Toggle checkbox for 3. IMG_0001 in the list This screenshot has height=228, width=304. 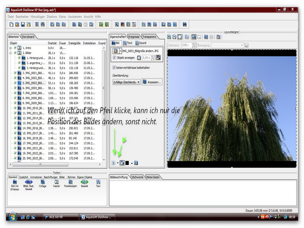tap(15, 73)
